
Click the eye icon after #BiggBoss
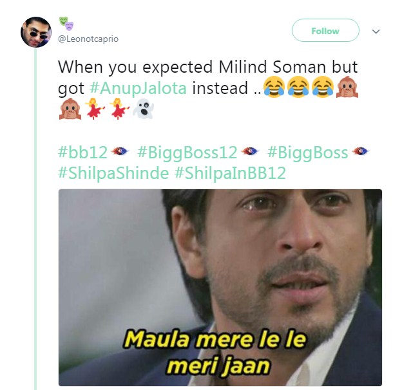tap(361, 152)
